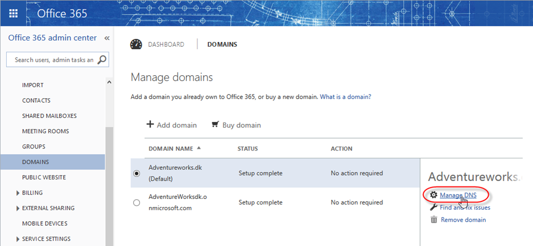Select the Adventureworks.dk radio button
The width and height of the screenshot is (533, 246).
point(137,173)
